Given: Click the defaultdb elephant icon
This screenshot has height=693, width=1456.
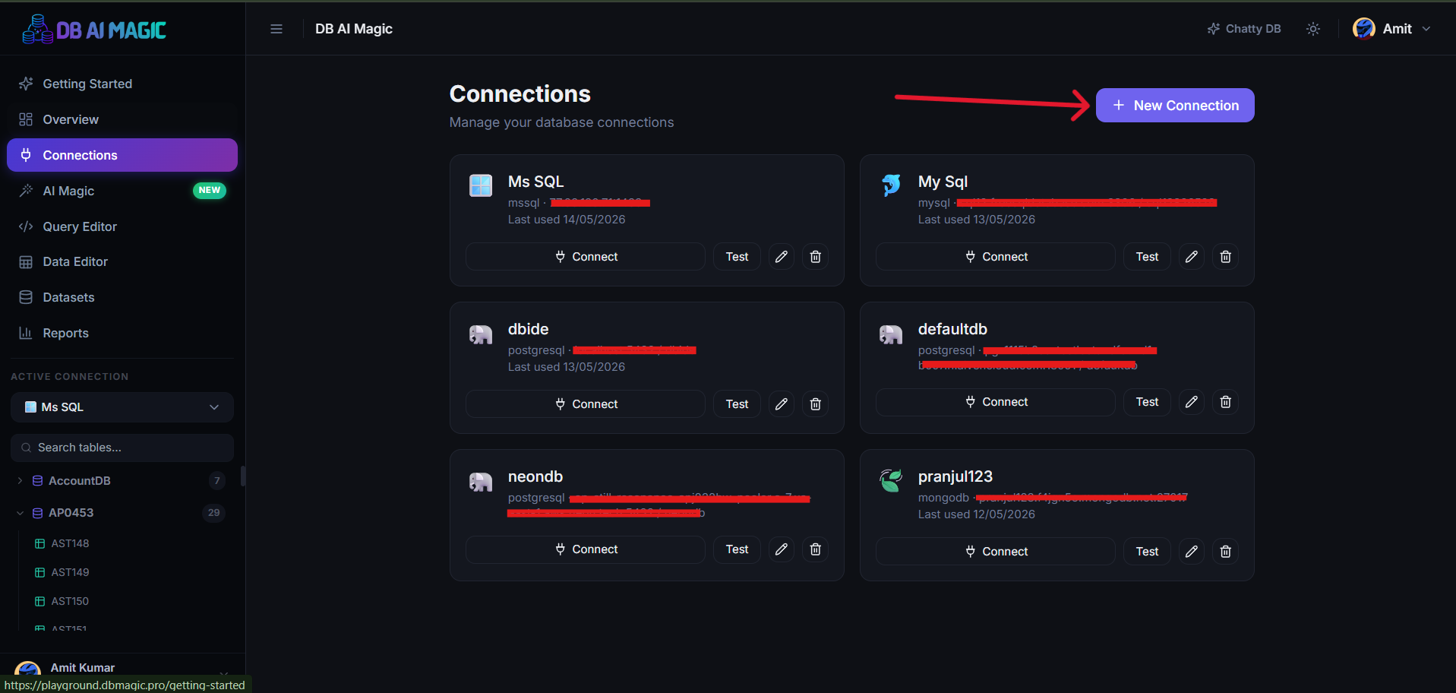Looking at the screenshot, I should pos(891,334).
